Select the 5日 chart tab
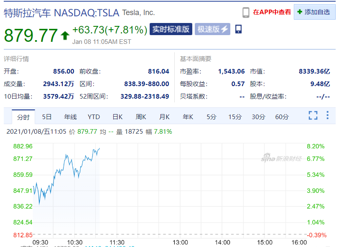Viewport: 339px width, 247px height. tap(47, 117)
